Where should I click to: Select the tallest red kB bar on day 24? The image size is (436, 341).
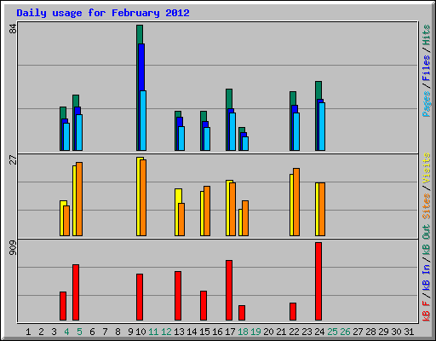point(318,281)
